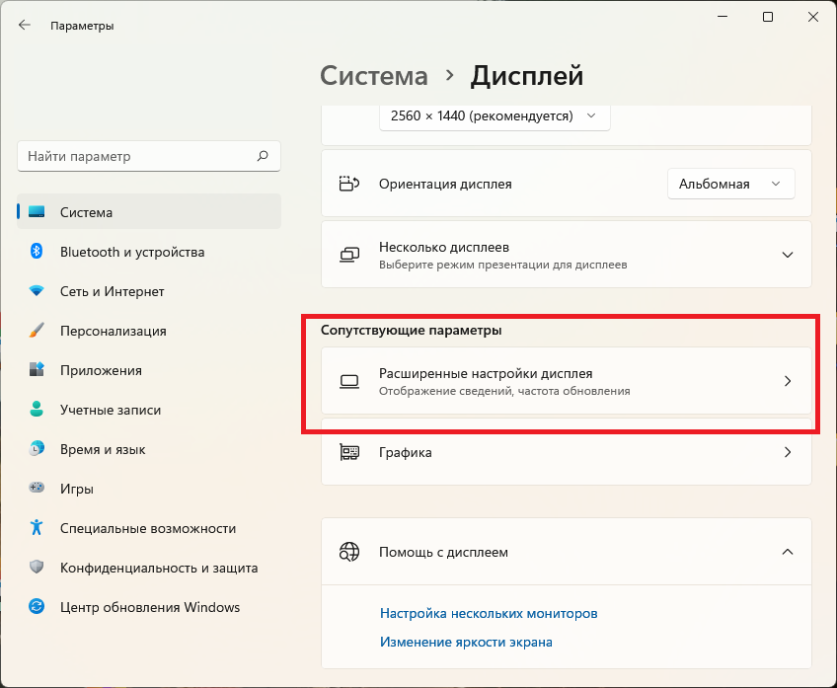Click the search magnifier icon
837x688 pixels.
[263, 156]
